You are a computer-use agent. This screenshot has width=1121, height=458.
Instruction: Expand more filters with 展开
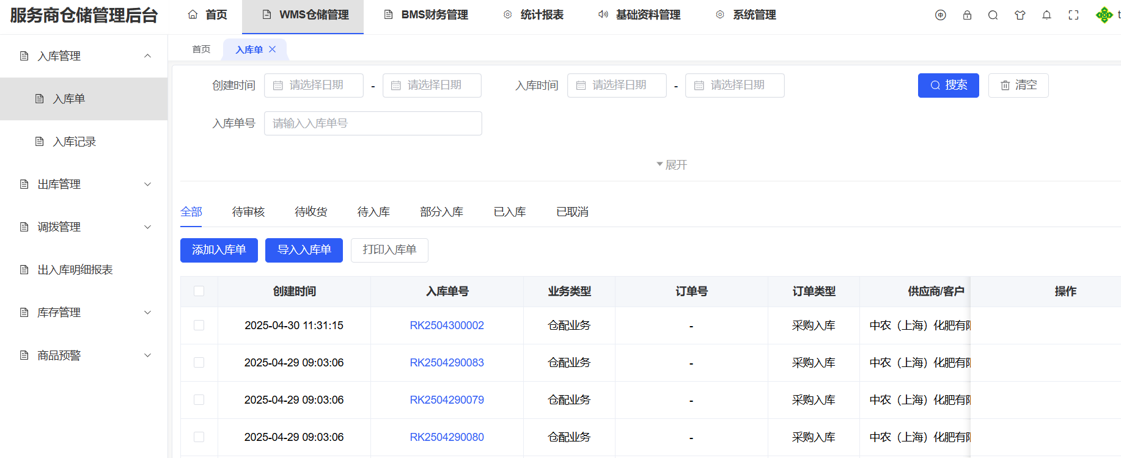[x=672, y=165]
